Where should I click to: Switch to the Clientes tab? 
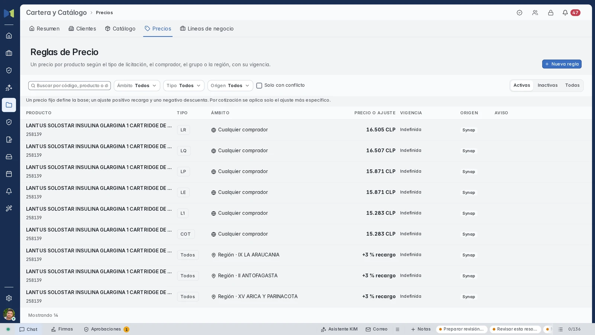click(x=82, y=29)
